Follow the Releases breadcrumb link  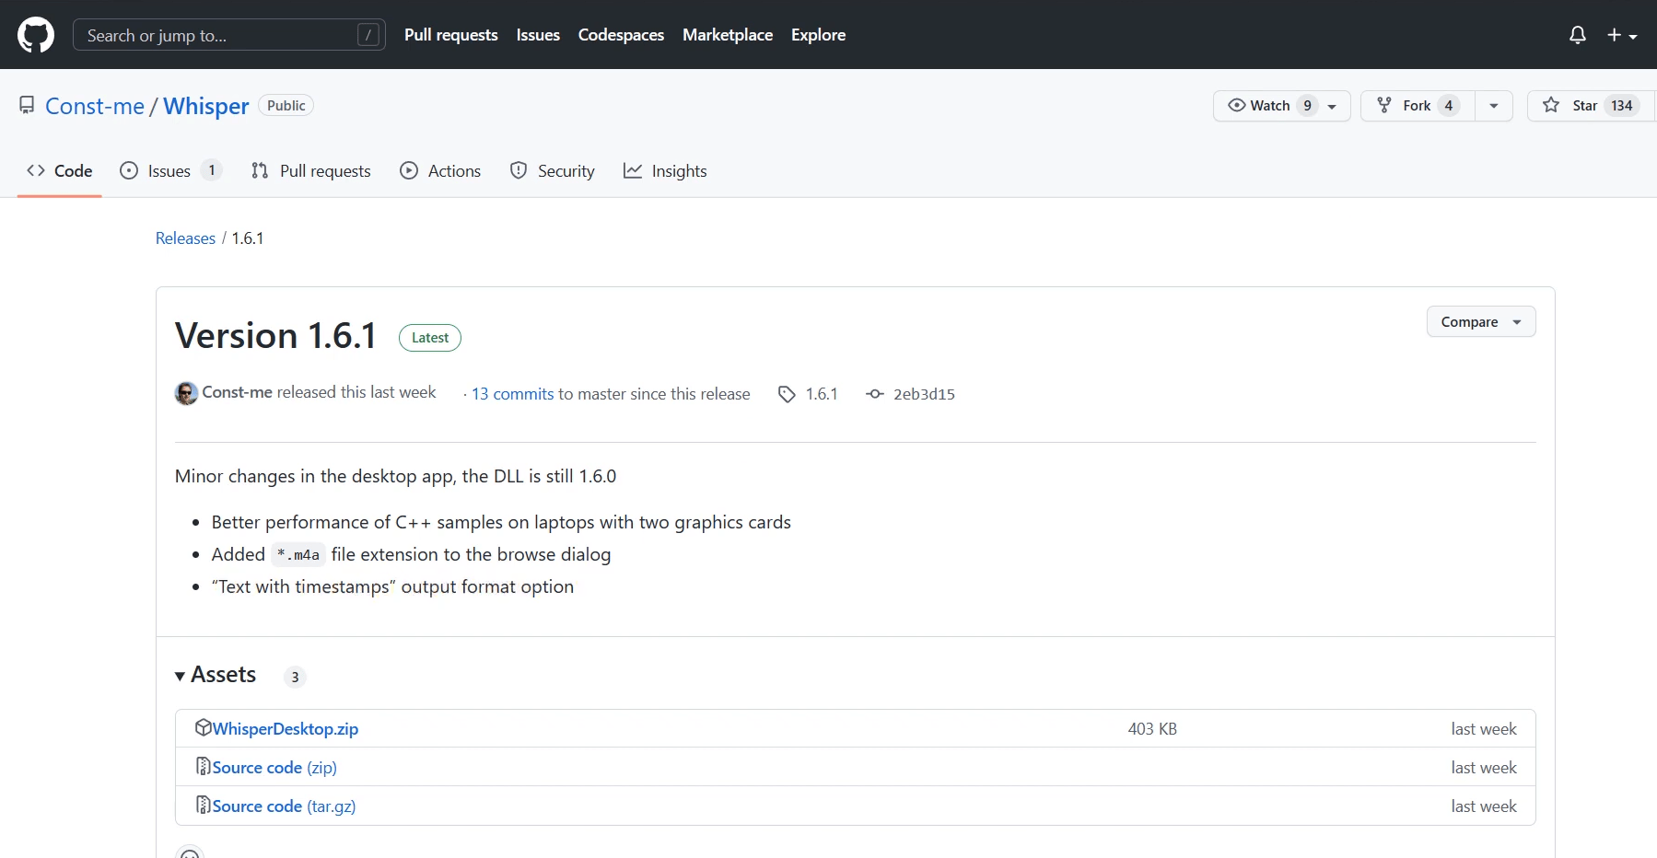click(185, 238)
